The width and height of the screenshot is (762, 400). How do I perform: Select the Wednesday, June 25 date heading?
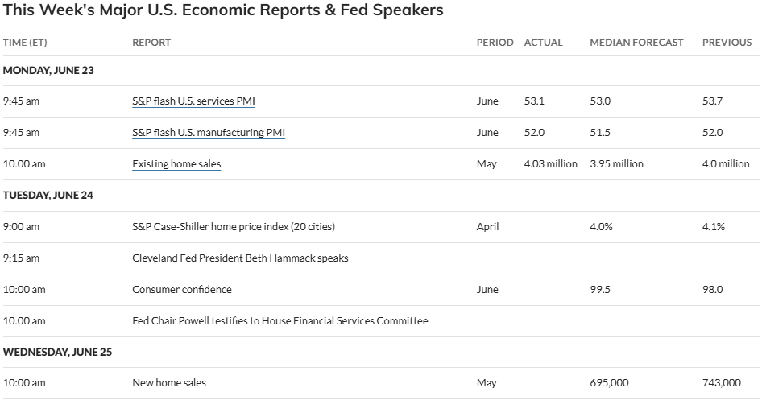57,352
